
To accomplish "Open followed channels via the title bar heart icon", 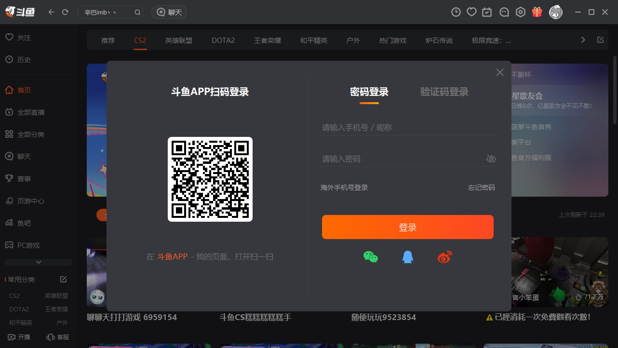I will [471, 12].
